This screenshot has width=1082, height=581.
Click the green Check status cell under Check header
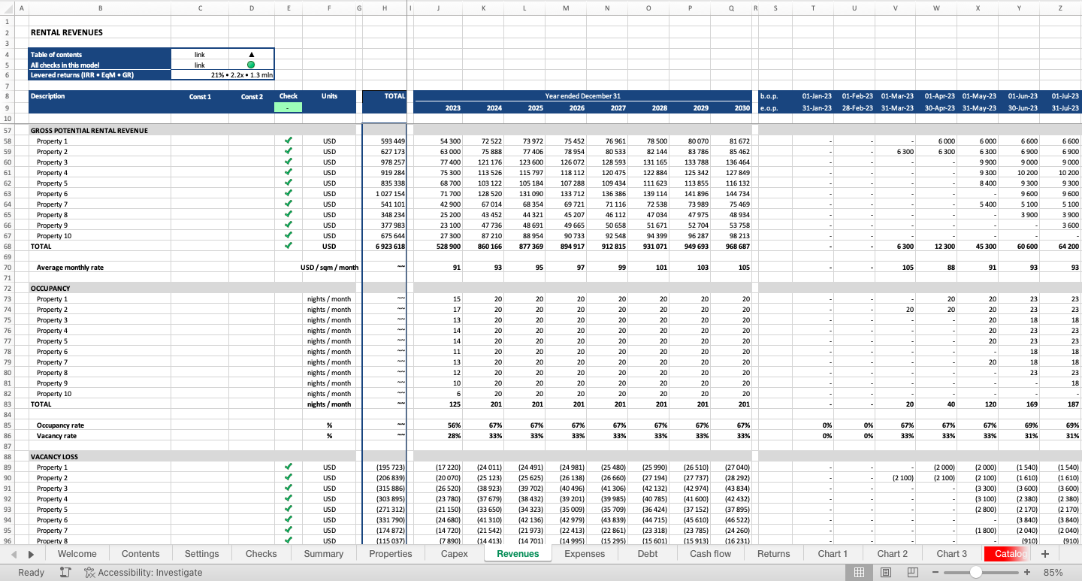(x=289, y=107)
